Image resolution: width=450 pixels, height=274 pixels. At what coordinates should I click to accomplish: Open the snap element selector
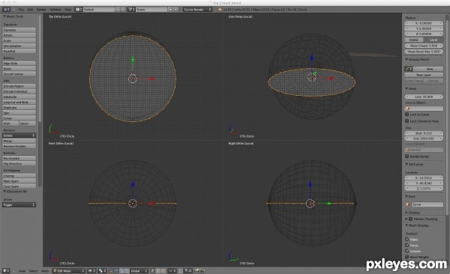pos(188,271)
